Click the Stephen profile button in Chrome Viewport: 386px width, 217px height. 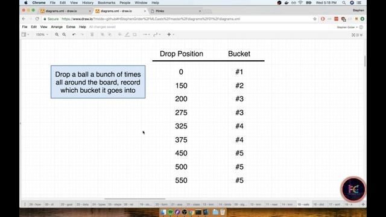pyautogui.click(x=358, y=10)
